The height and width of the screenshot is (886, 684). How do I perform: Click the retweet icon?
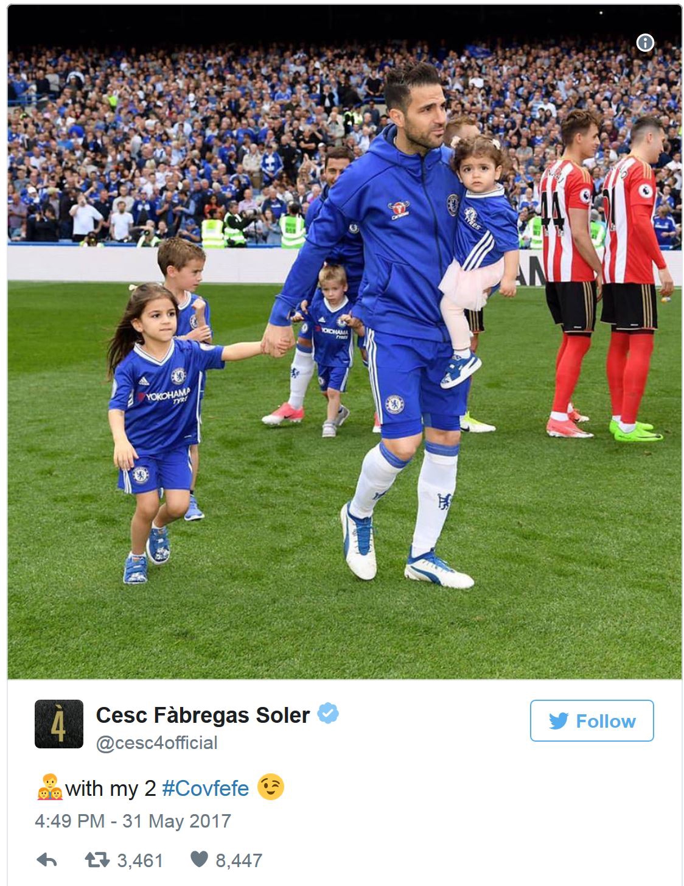[x=97, y=860]
